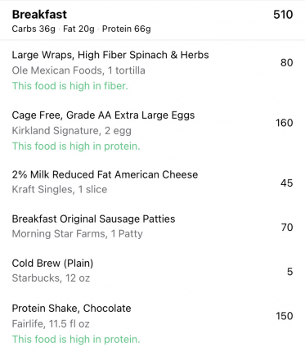Click the 70 calorie value for sausage

287,227
